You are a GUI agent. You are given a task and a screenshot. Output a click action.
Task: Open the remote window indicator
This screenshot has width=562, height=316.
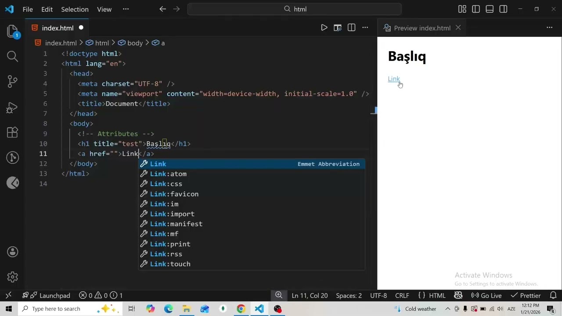point(8,295)
